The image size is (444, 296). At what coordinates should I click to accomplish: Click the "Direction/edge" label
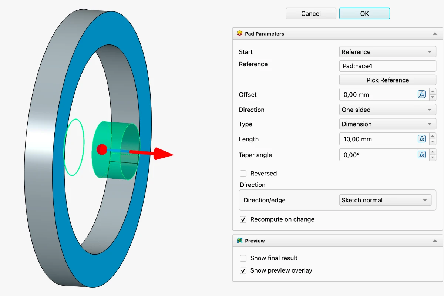point(265,200)
